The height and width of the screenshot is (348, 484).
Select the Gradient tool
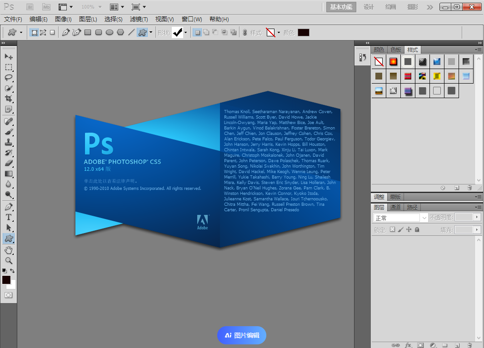click(x=9, y=174)
